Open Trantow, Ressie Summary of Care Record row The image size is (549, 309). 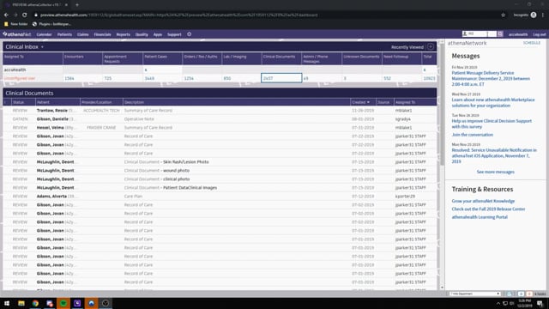220,111
